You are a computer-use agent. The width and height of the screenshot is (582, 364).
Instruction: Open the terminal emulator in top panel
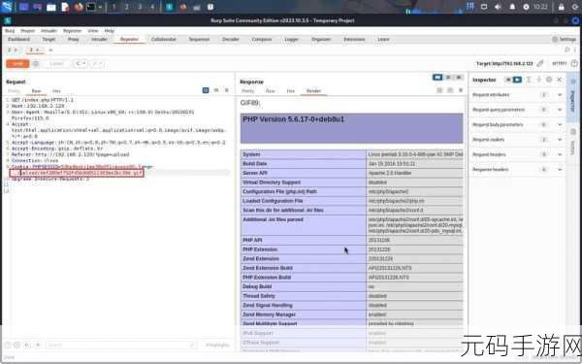coord(91,7)
